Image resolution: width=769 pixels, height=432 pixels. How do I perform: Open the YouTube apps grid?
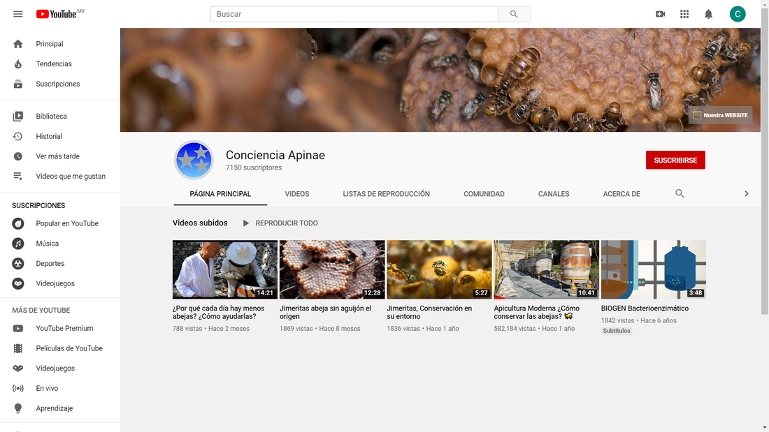(684, 14)
